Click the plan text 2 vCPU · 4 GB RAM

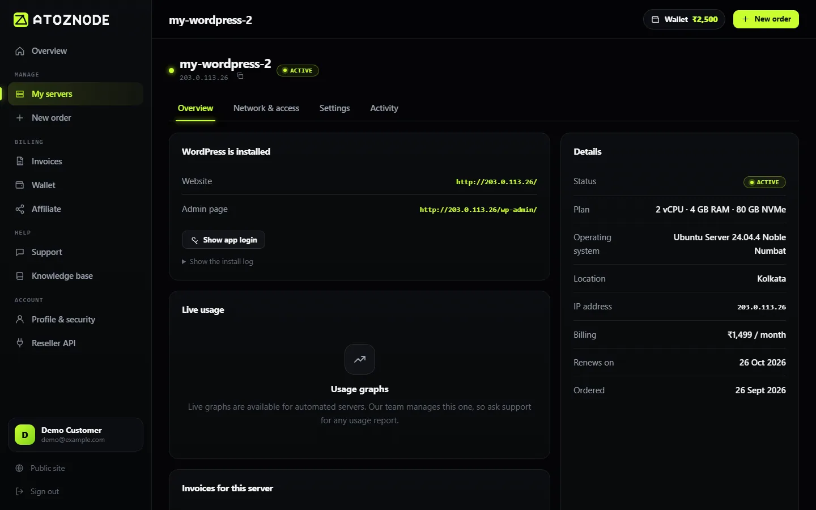click(721, 210)
